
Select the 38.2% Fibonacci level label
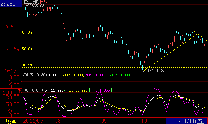click(x=27, y=65)
